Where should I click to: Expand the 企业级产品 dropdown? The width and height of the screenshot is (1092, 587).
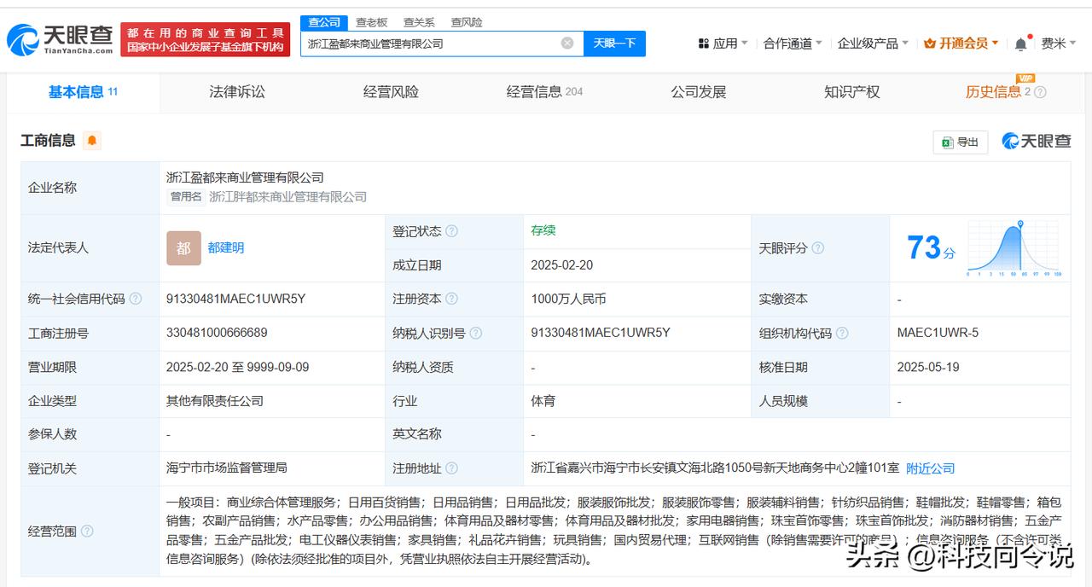click(873, 44)
